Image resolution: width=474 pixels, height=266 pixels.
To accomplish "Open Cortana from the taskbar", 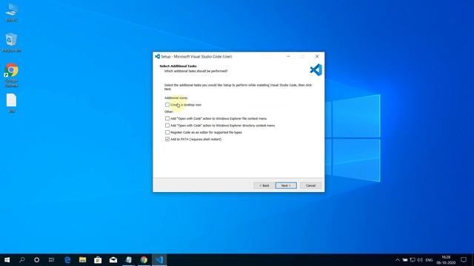I will point(36,259).
